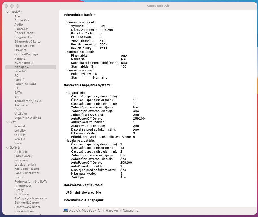
Task: Select NVMExpress in the sidebar
Action: coord(24,63)
